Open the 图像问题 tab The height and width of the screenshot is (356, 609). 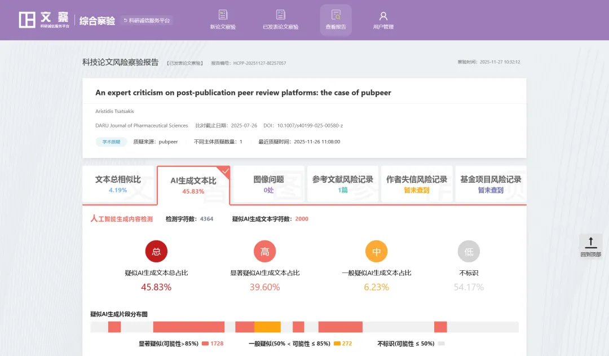[268, 184]
